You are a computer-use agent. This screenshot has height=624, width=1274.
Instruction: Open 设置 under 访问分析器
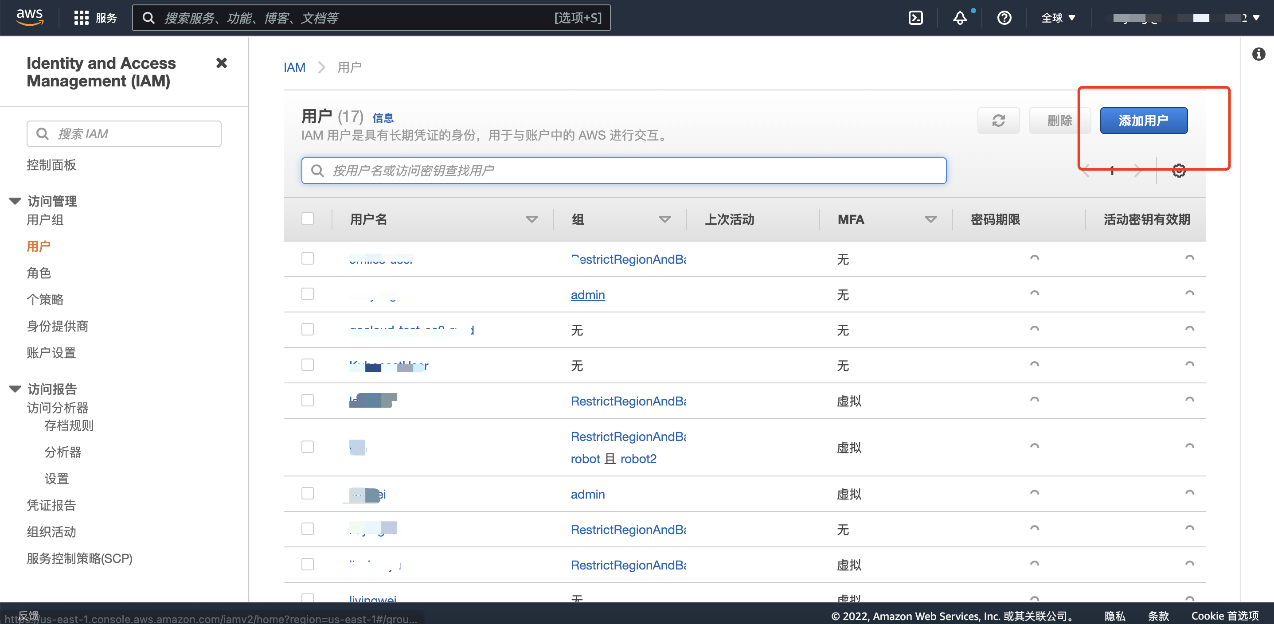point(56,479)
